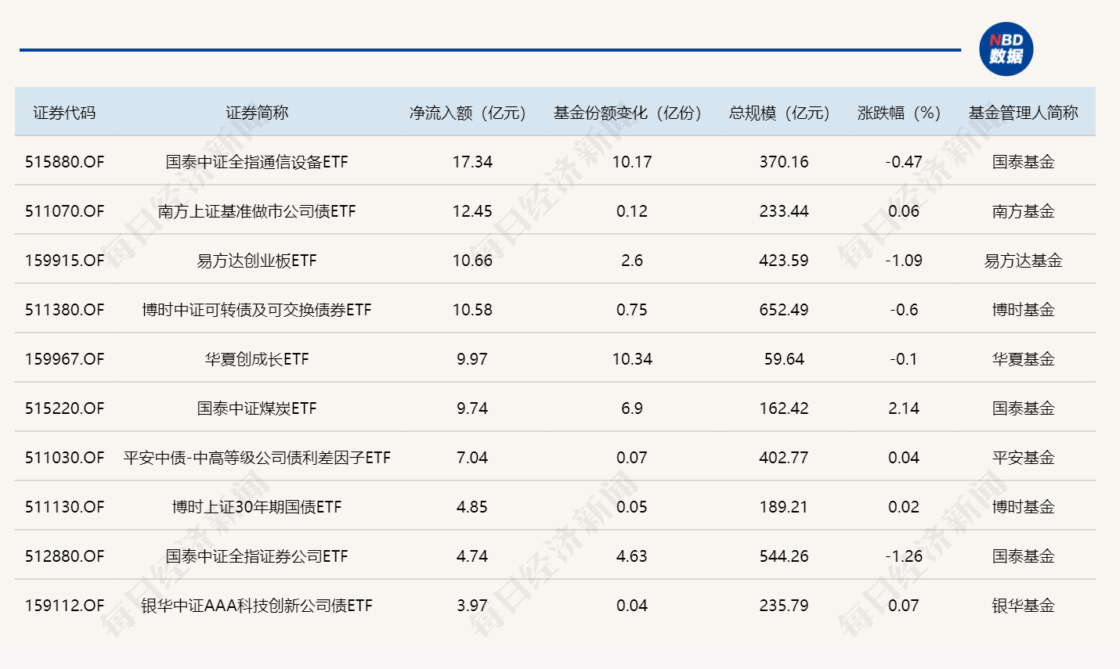Viewport: 1120px width, 669px height.
Task: Click the 净流入额(亿元) column header
Action: click(x=468, y=113)
